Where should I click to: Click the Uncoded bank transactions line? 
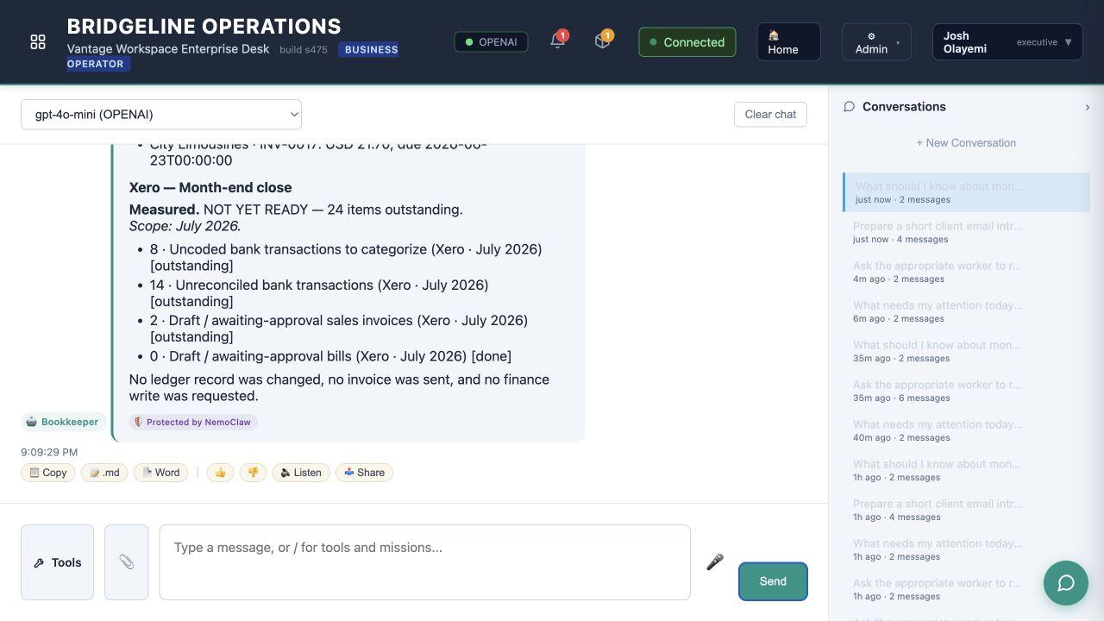click(x=346, y=257)
